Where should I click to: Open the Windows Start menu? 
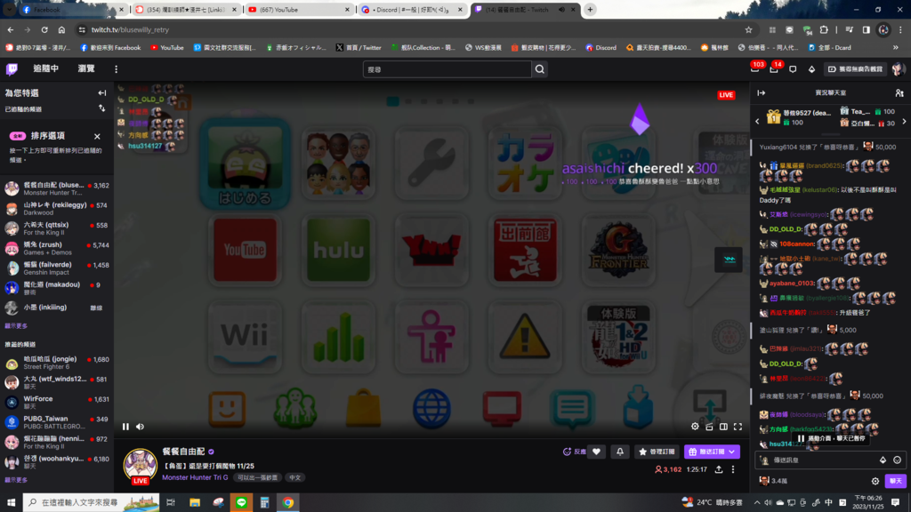tap(11, 502)
